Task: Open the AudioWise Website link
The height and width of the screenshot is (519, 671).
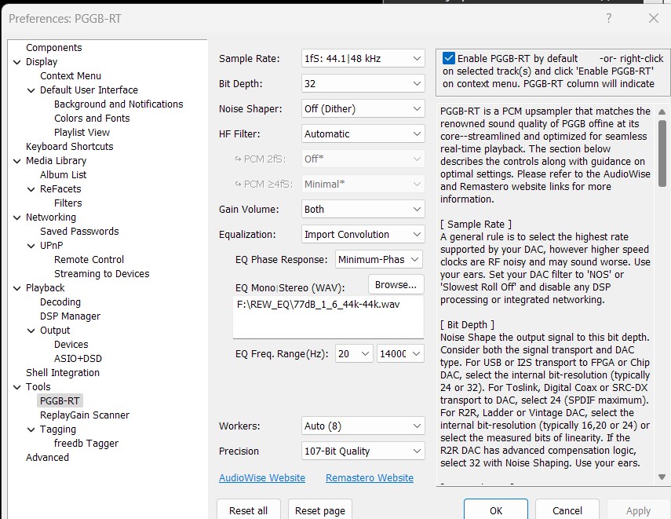Action: 261,478
